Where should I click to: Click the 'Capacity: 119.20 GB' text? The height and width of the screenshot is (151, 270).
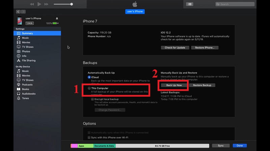[100, 33]
